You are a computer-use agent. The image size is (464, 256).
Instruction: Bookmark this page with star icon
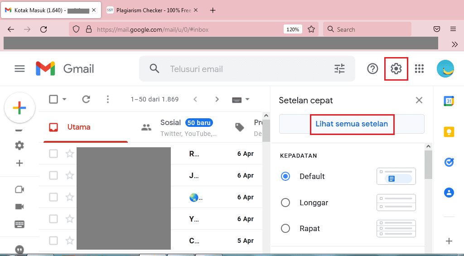click(311, 29)
